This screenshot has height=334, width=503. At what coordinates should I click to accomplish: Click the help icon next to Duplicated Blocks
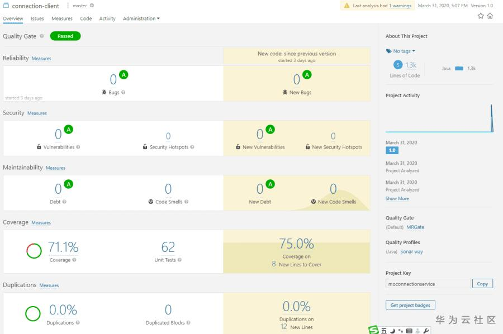click(188, 323)
